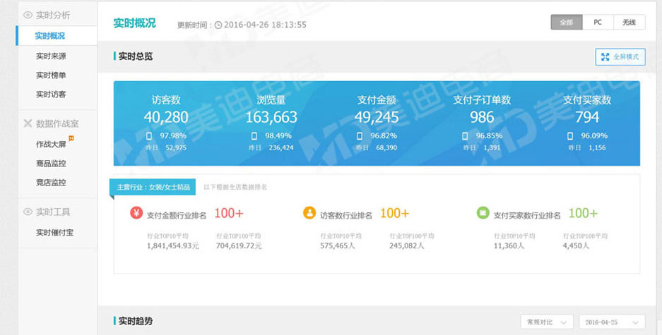Select the 全部 device filter
Screen dimensions: 662x335
[x=567, y=23]
